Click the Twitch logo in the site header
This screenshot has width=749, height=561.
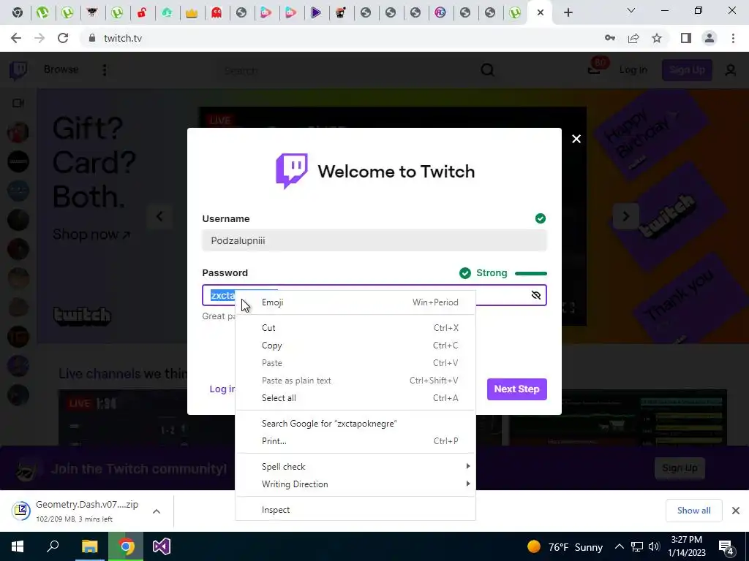pos(18,70)
